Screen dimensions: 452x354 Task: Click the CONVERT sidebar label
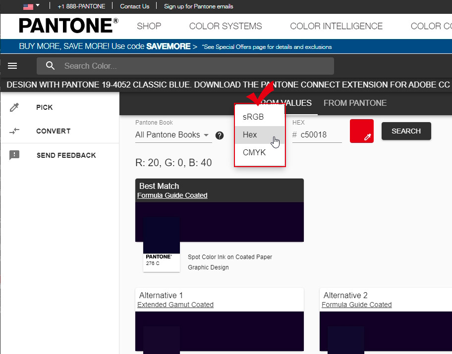tap(54, 131)
